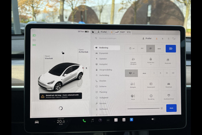This screenshot has width=202, height=135.
Task: Select the low beam headlights option
Action: pyautogui.click(x=150, y=49)
